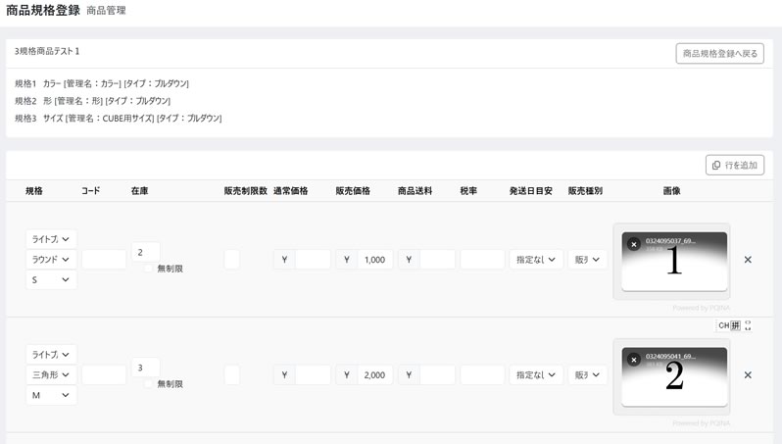The height and width of the screenshot is (444, 782).
Task: Delete the row with price 1,000
Action: [748, 260]
